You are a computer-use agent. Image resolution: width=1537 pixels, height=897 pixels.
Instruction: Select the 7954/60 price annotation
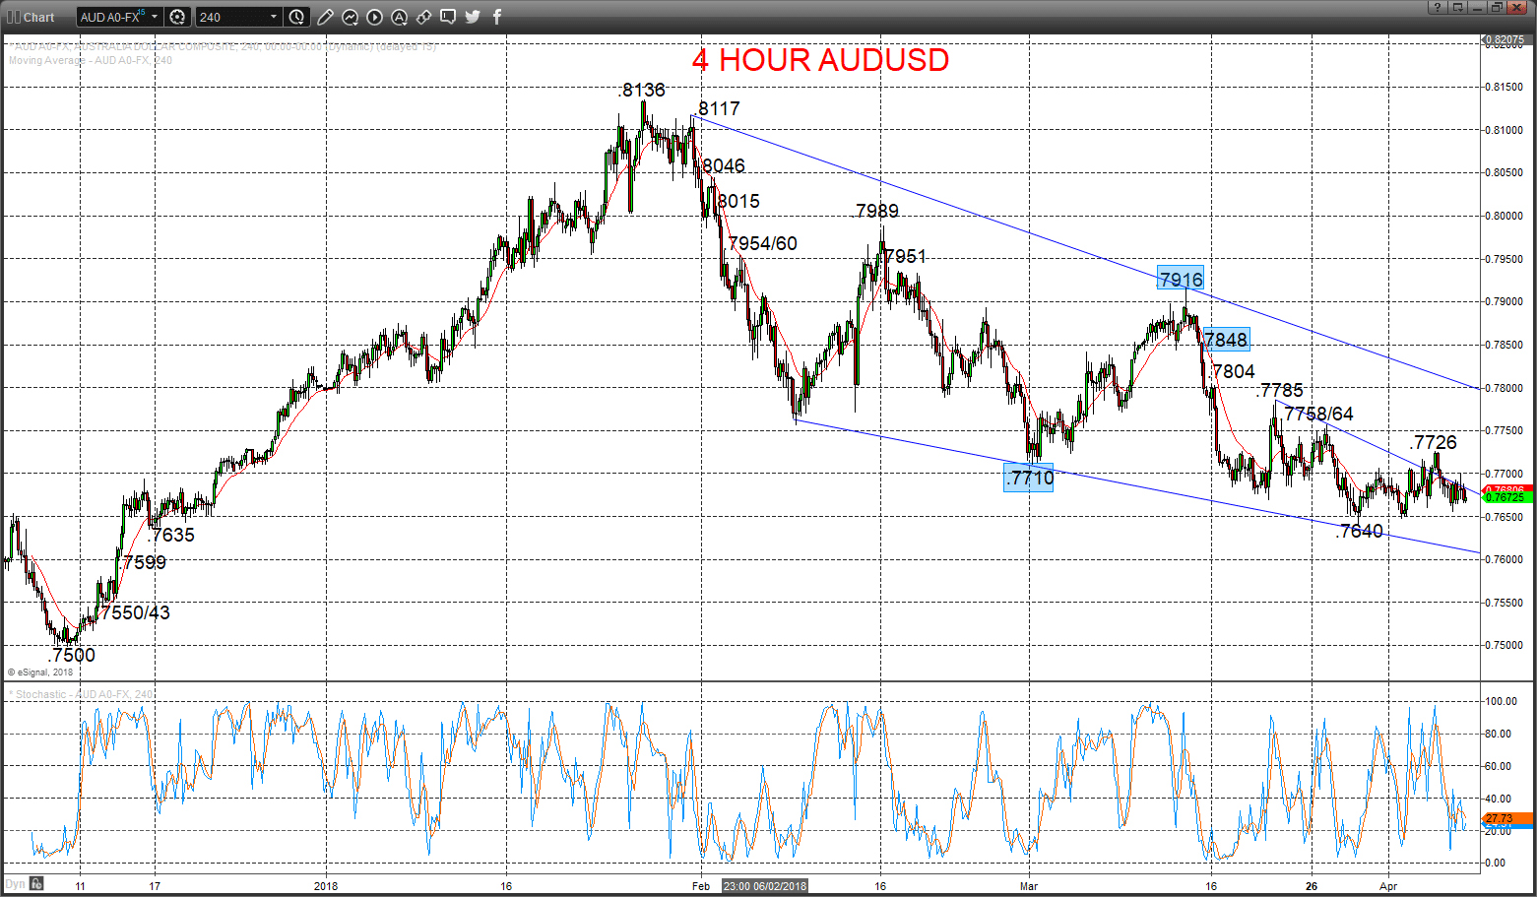click(763, 243)
